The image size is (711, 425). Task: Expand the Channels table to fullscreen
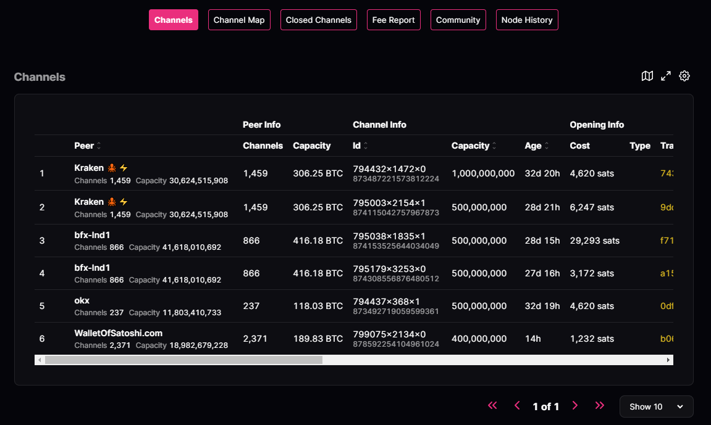[x=666, y=76]
